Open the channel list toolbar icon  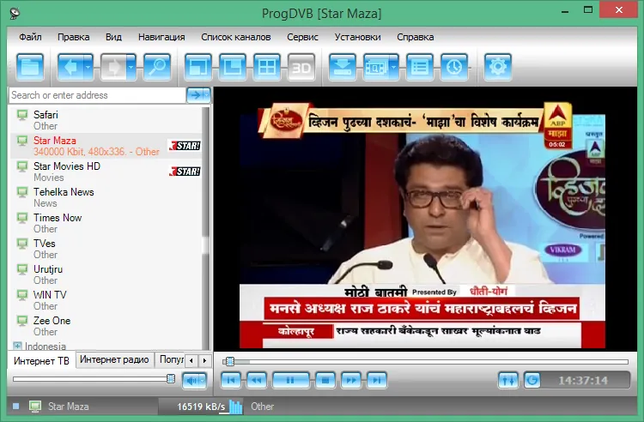click(419, 67)
